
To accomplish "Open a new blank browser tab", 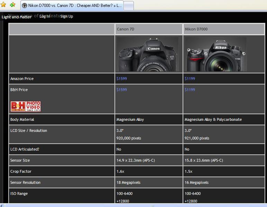I will (128, 6).
